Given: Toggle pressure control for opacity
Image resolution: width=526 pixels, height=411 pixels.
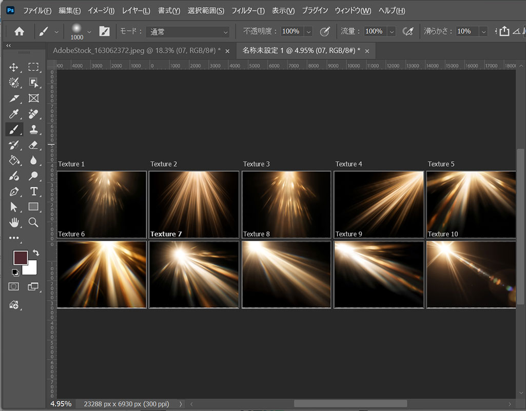Looking at the screenshot, I should 324,31.
